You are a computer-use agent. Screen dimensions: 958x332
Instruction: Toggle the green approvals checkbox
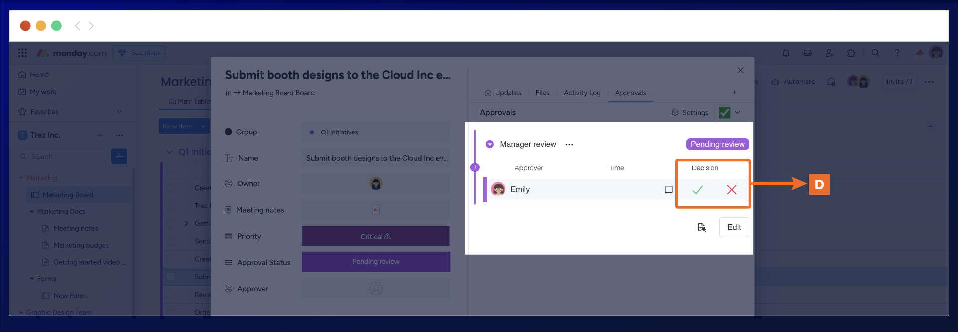pyautogui.click(x=724, y=113)
